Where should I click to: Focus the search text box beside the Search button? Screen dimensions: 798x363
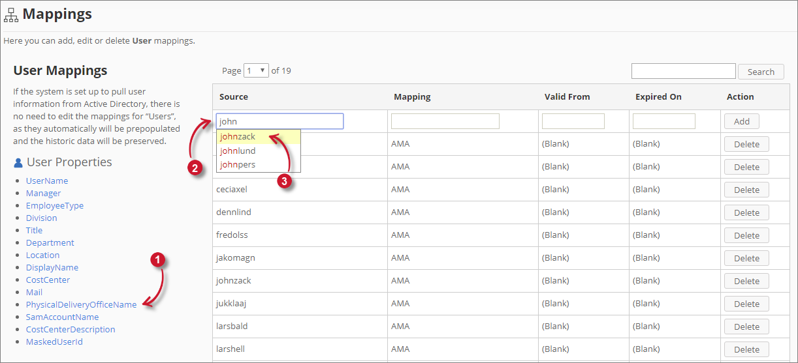[x=684, y=71]
